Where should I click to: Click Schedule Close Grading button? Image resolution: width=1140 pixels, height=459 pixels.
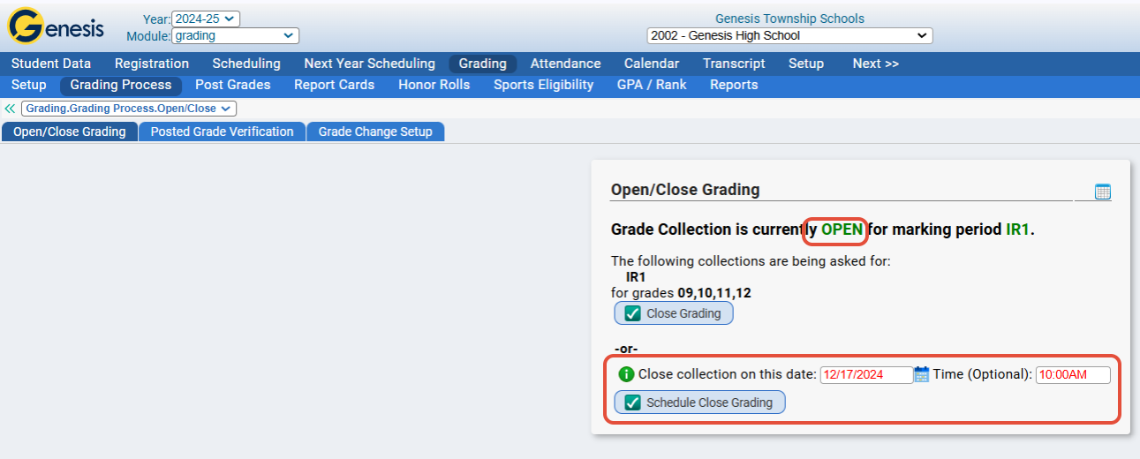pyautogui.click(x=699, y=403)
